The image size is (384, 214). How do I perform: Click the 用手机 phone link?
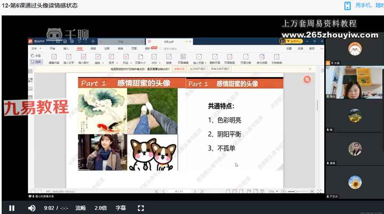pos(364,5)
